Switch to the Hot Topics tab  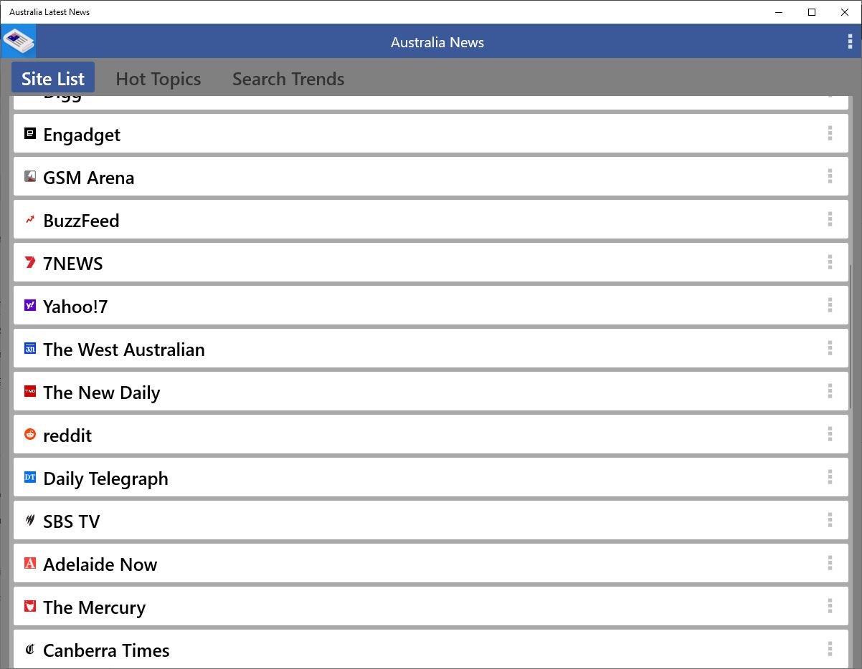click(x=158, y=79)
